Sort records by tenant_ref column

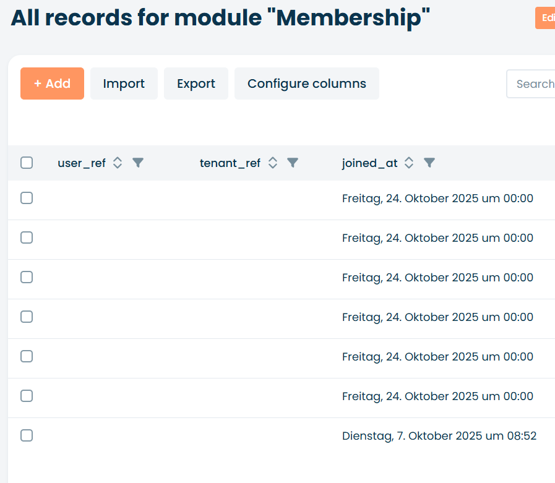click(272, 163)
